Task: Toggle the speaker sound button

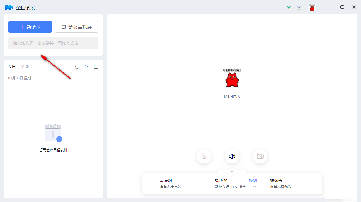Action: 232,156
